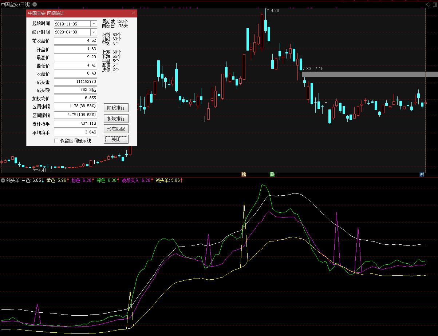Click the 平均换手 value 3.64%
438x336 pixels.
(x=75, y=132)
